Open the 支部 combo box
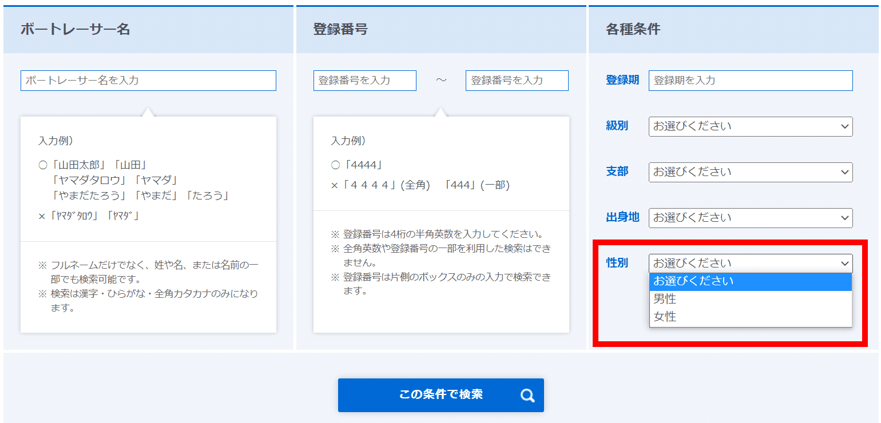The height and width of the screenshot is (423, 881). (x=751, y=172)
